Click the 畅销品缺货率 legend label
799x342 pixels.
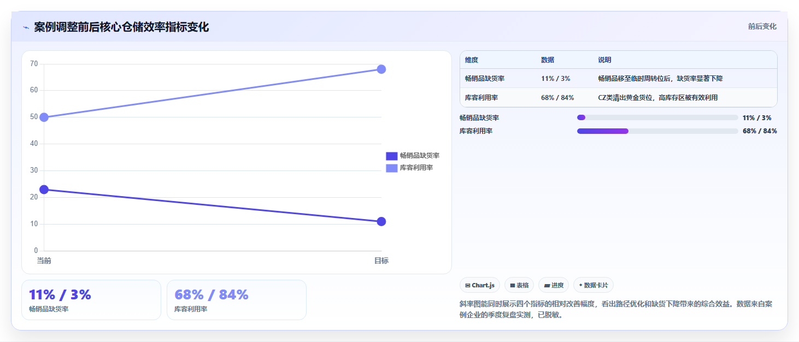[x=420, y=156]
